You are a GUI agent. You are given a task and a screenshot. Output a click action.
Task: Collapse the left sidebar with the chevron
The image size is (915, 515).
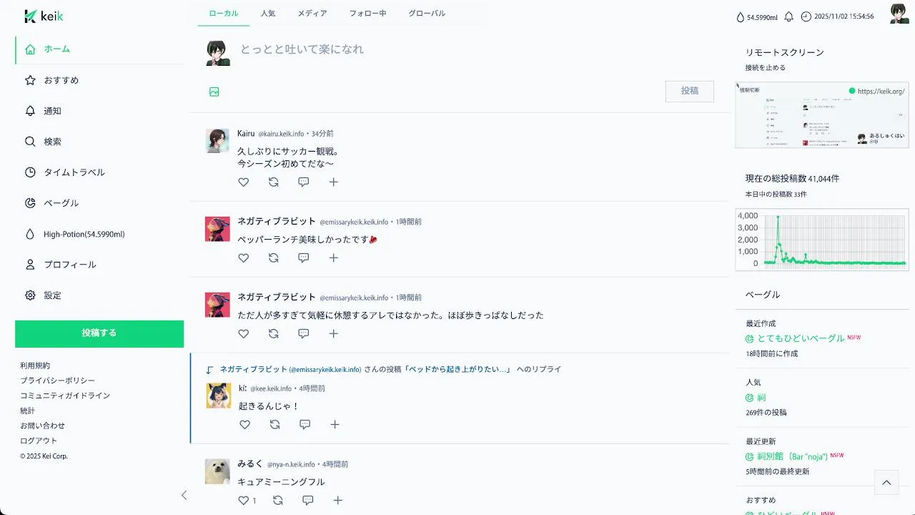(184, 495)
